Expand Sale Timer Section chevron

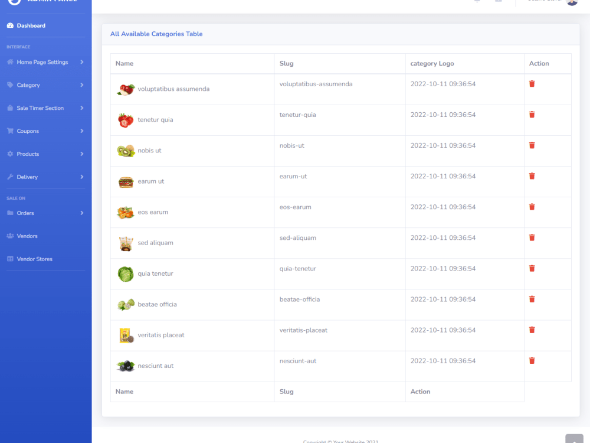click(x=81, y=108)
